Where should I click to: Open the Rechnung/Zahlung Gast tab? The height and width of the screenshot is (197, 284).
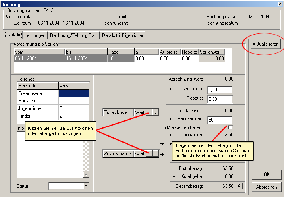tap(73, 35)
